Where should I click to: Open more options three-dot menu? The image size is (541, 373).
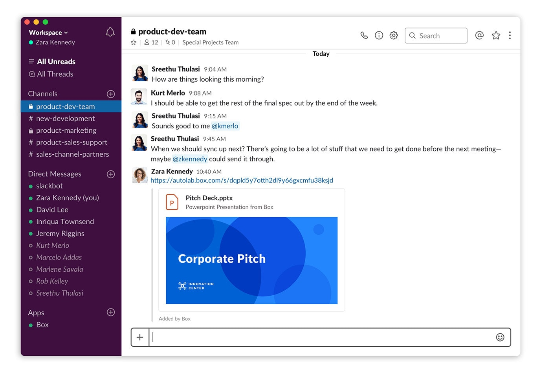(x=510, y=35)
